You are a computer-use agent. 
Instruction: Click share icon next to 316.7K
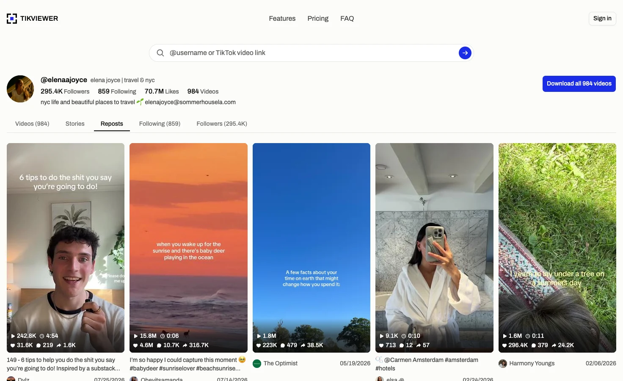(x=185, y=345)
